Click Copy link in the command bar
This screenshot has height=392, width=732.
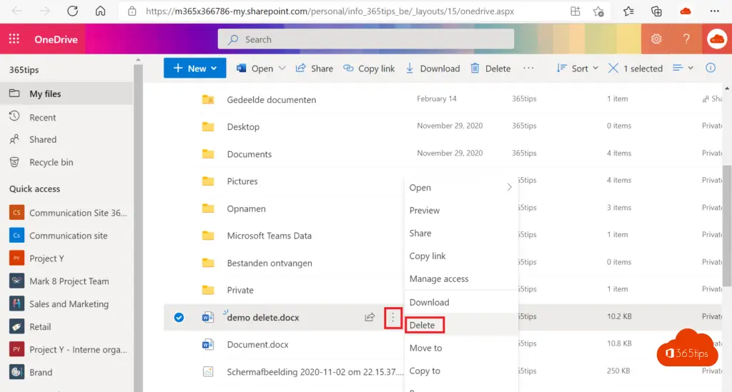(x=369, y=68)
